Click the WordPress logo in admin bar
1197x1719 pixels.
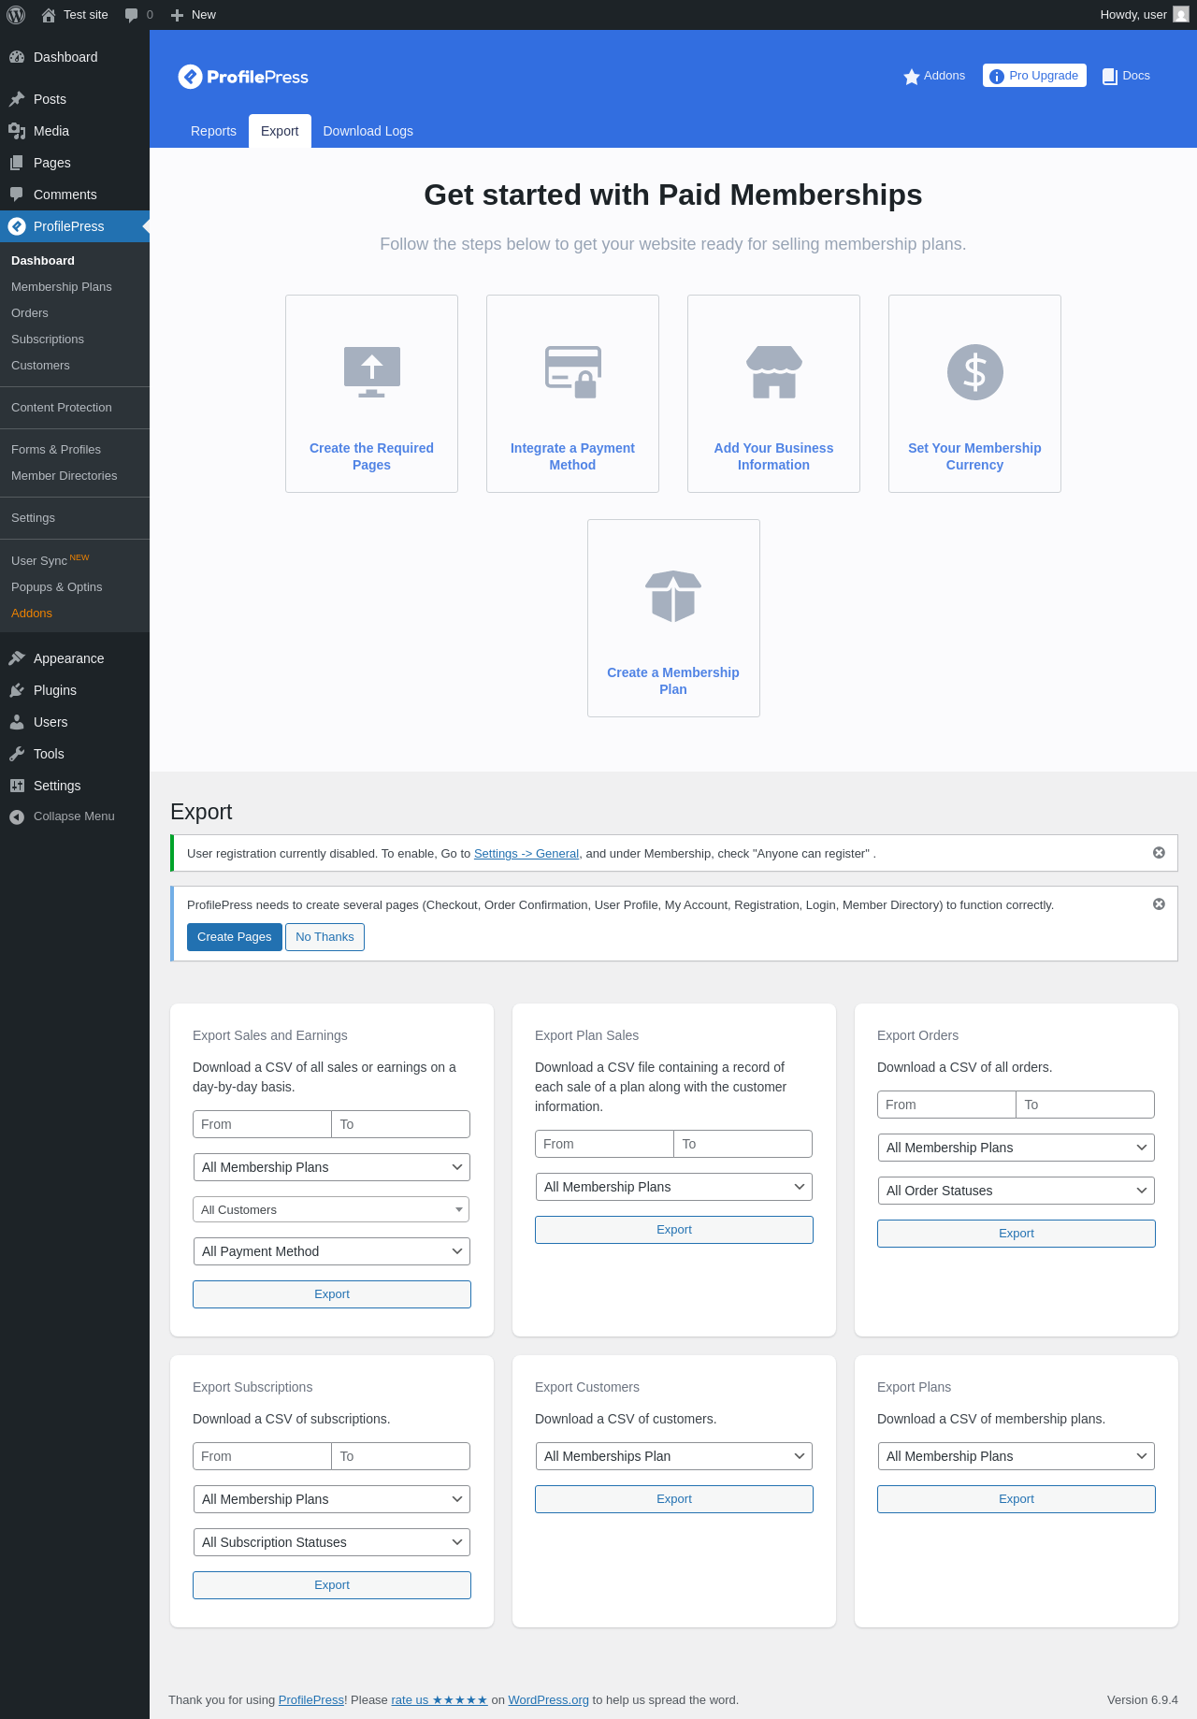coord(16,15)
